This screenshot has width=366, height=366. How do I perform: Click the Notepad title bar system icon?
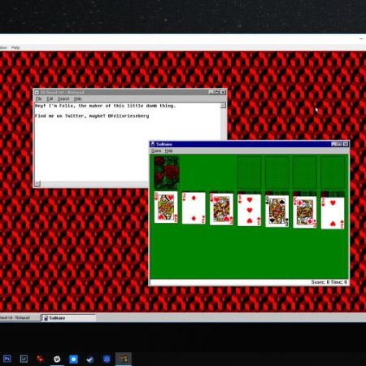tap(37, 92)
